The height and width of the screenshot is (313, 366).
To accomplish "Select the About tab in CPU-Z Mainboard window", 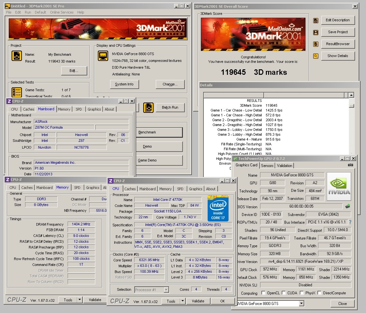I will pyautogui.click(x=109, y=109).
